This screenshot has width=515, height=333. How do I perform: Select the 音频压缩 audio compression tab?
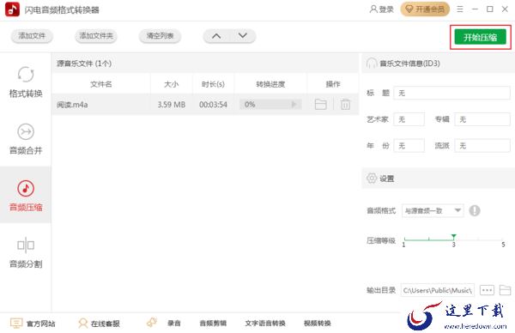pos(26,195)
